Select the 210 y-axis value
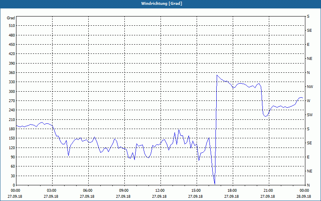321x201 pixels. click(12, 119)
